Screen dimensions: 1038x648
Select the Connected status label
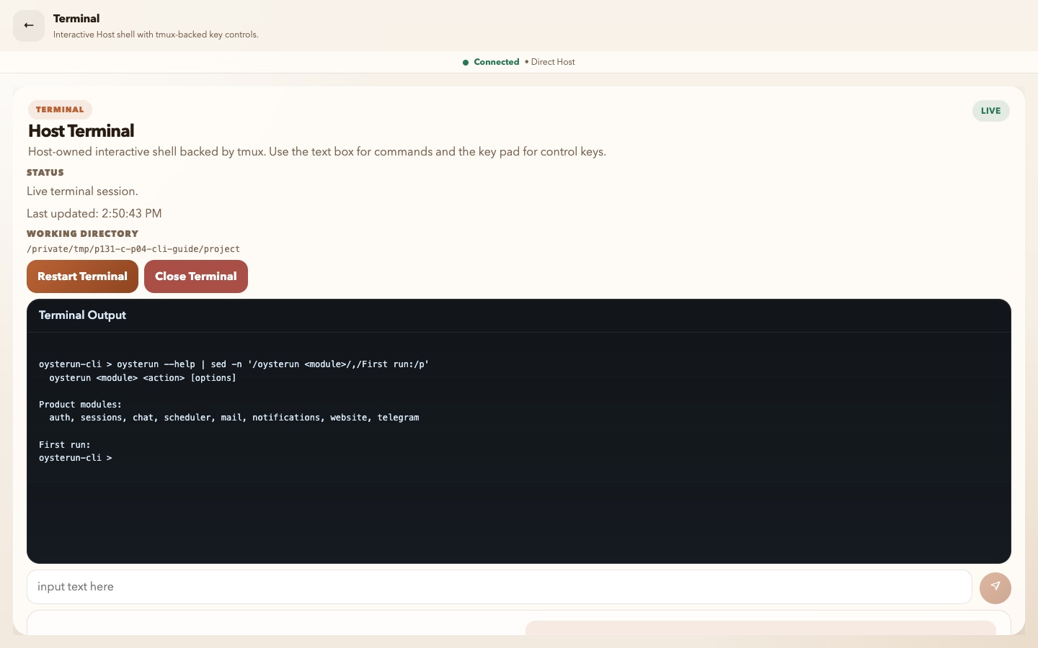pyautogui.click(x=497, y=62)
